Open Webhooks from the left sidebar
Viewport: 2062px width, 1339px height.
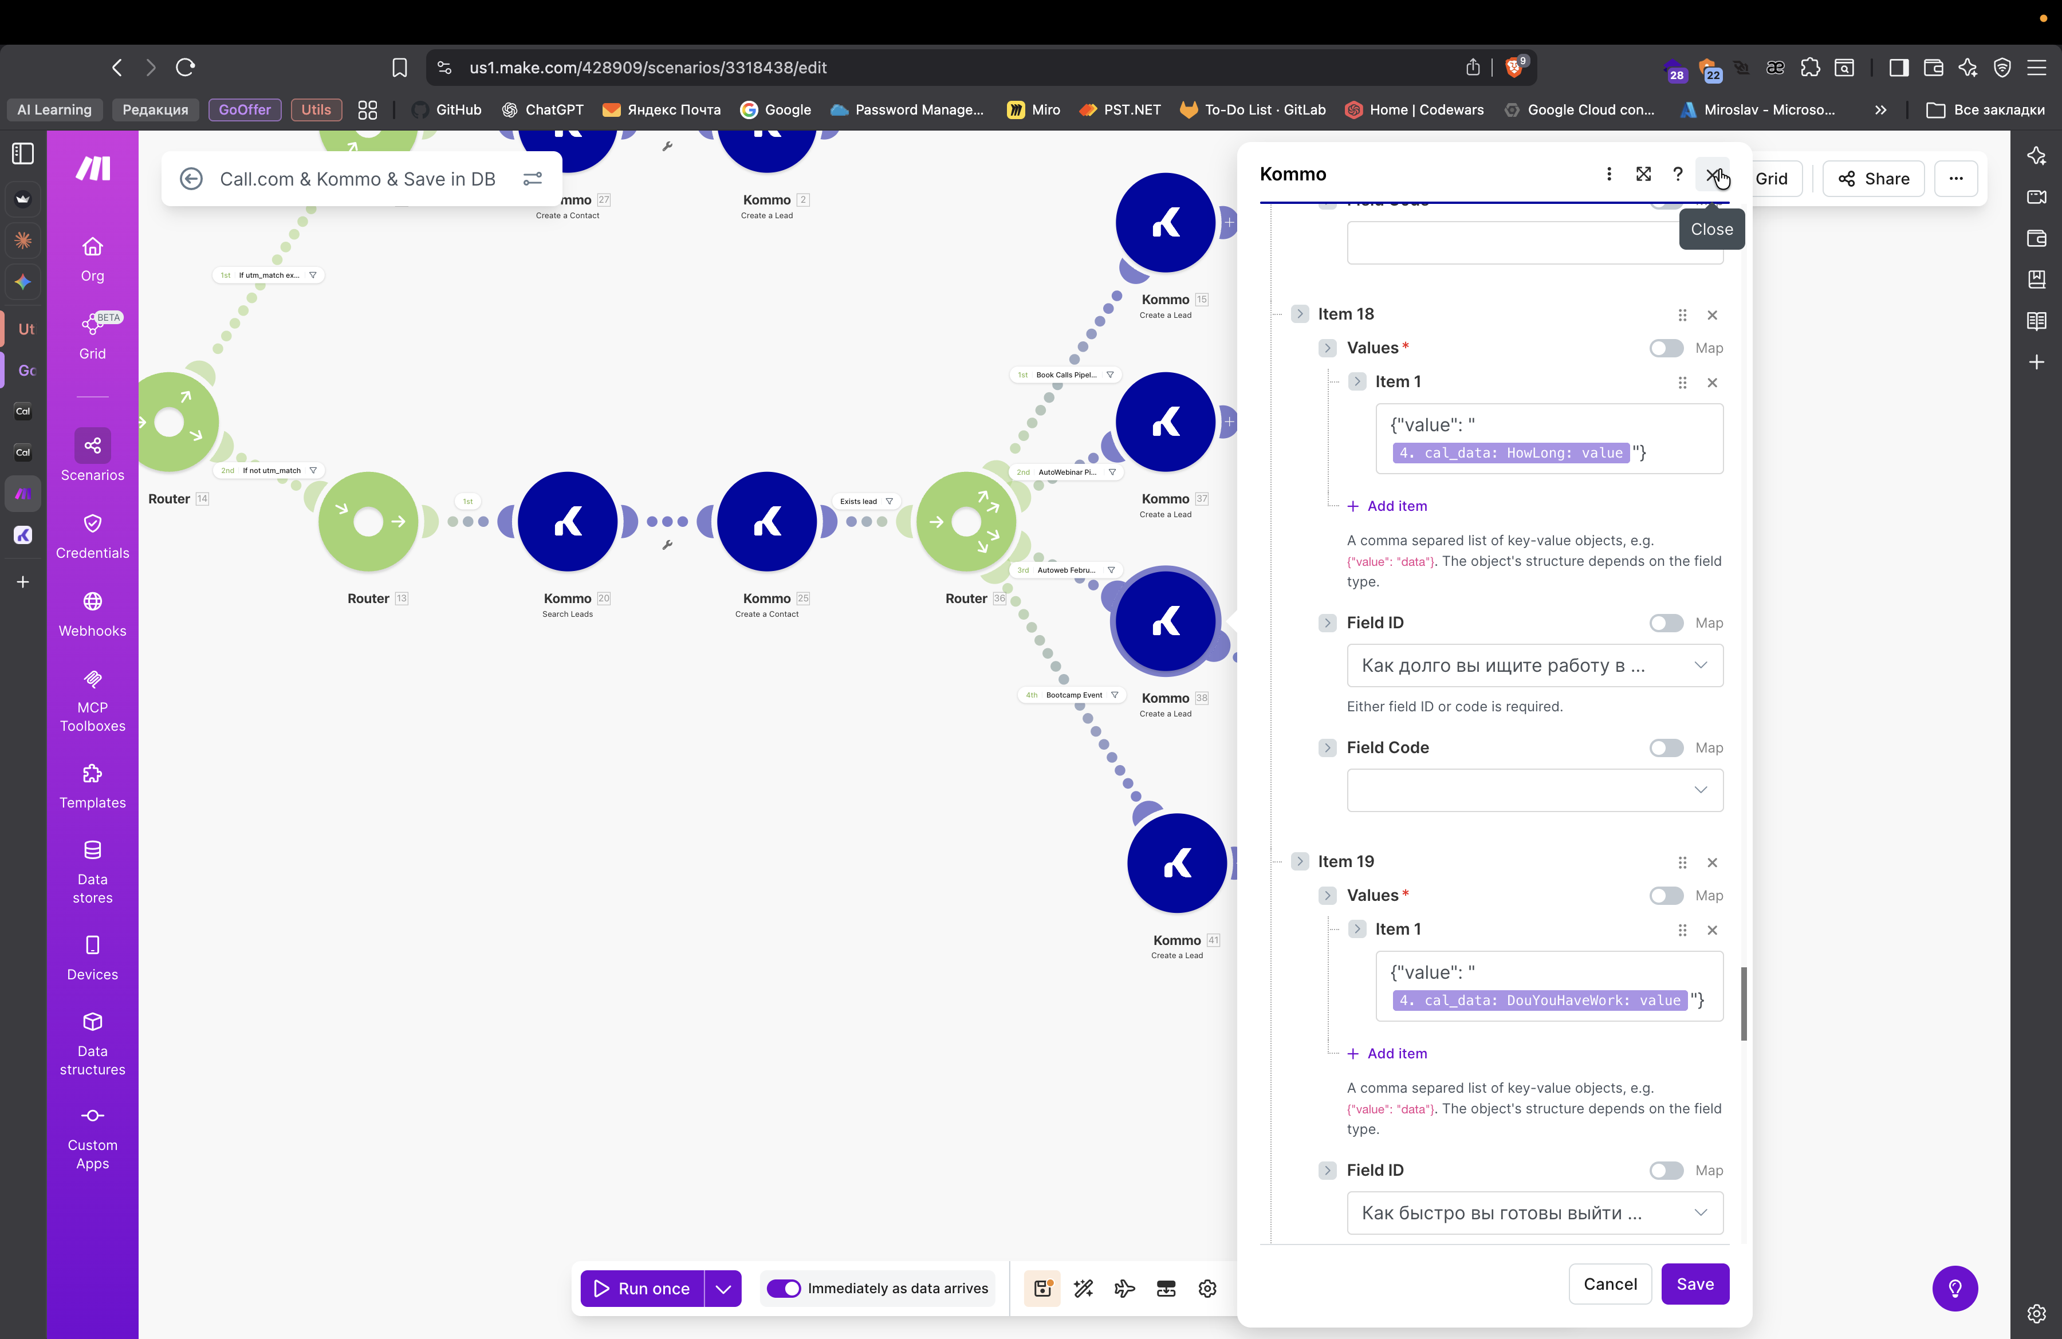[x=92, y=614]
